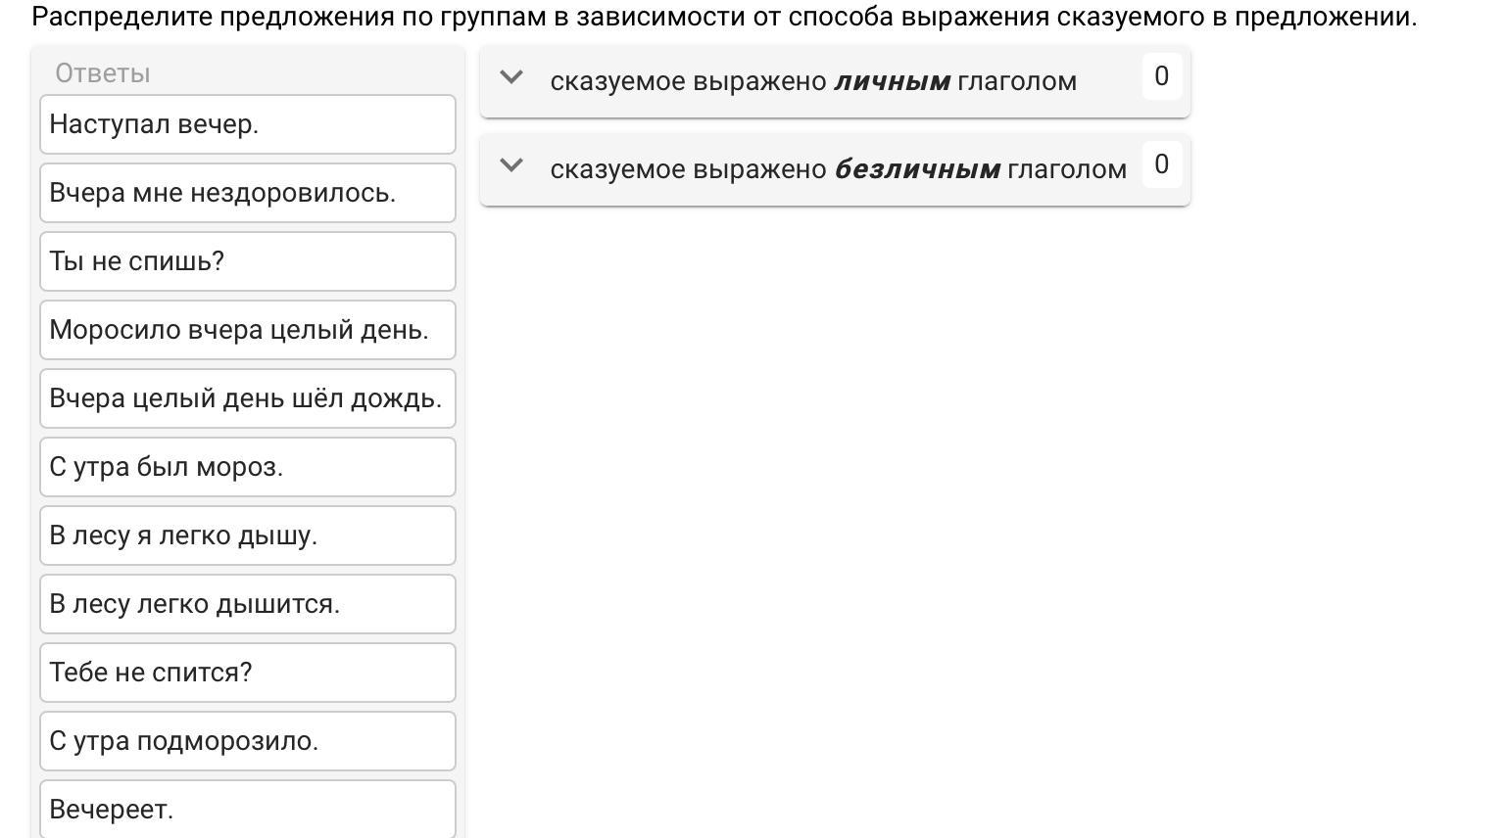This screenshot has width=1505, height=838.
Task: Expand the 'безличным глаголом' group chevron
Action: pyautogui.click(x=511, y=165)
